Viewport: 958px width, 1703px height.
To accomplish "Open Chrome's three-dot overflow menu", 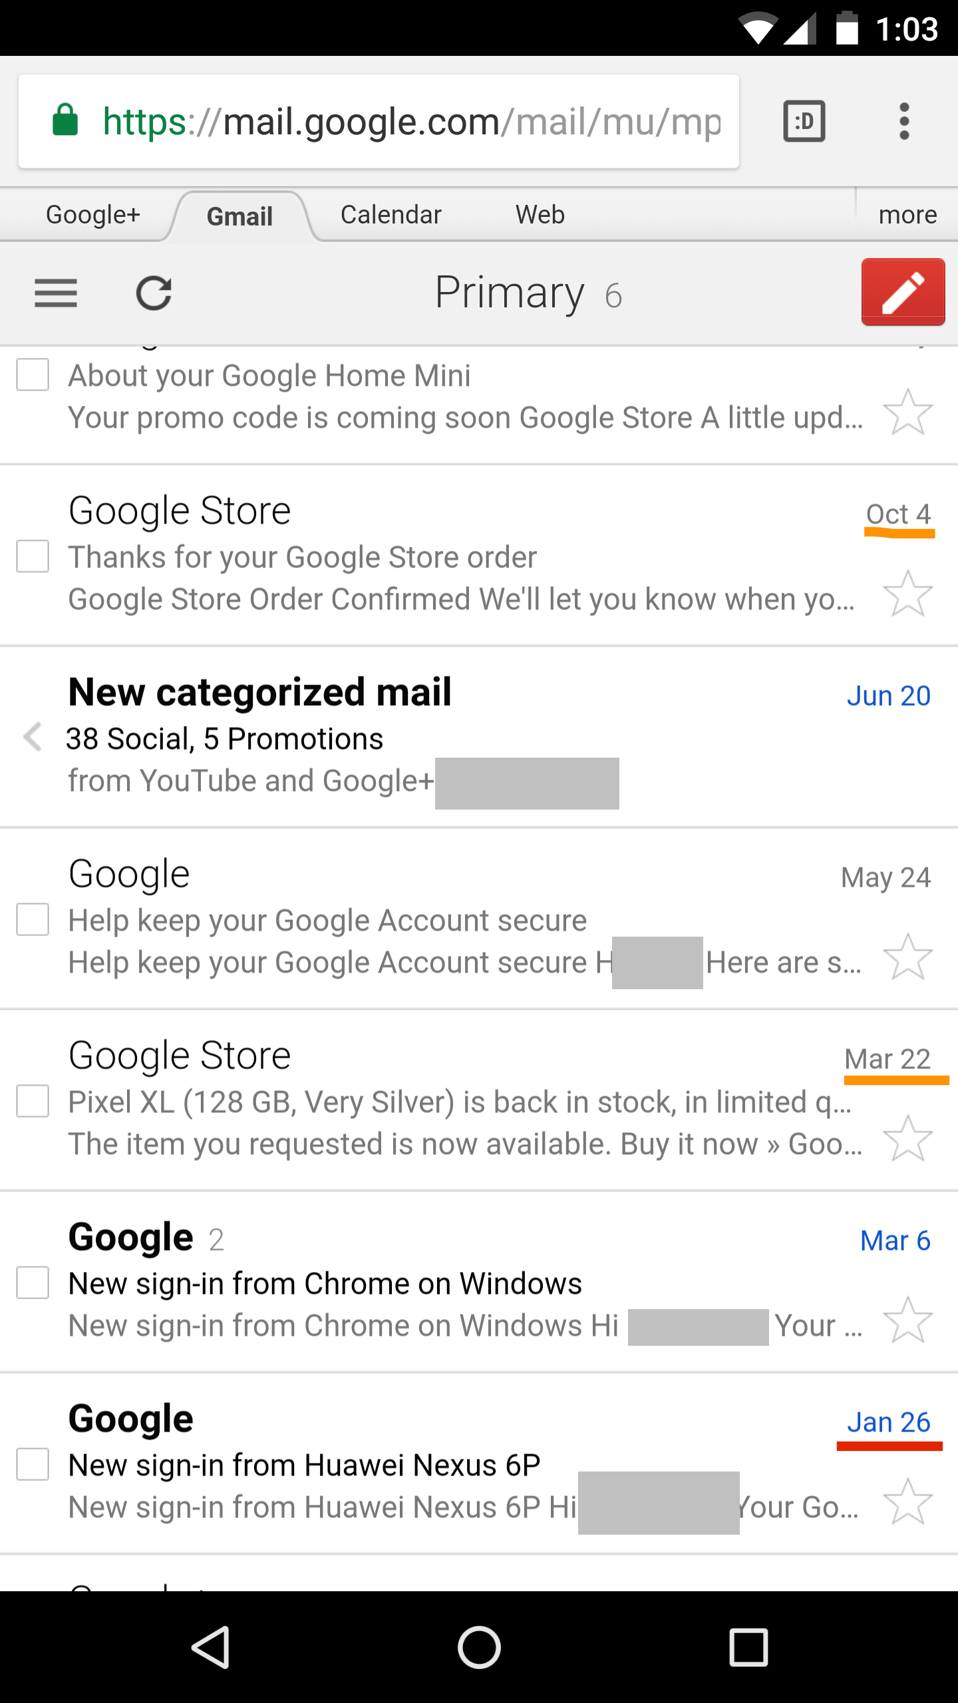I will point(903,121).
